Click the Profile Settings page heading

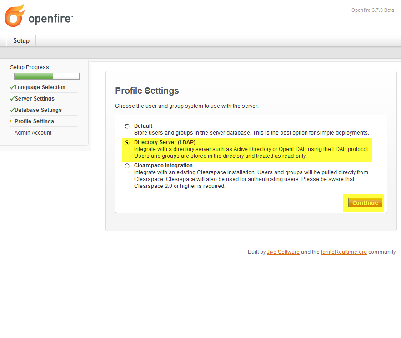(x=147, y=91)
